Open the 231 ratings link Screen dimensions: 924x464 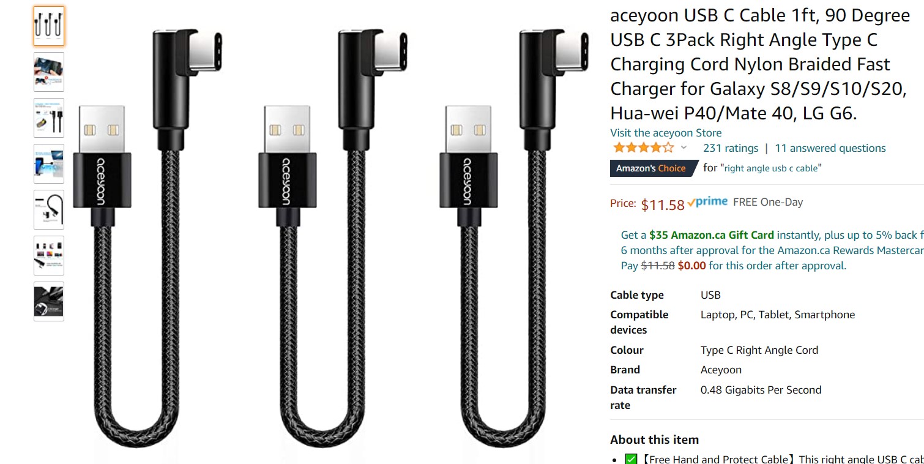tap(731, 148)
